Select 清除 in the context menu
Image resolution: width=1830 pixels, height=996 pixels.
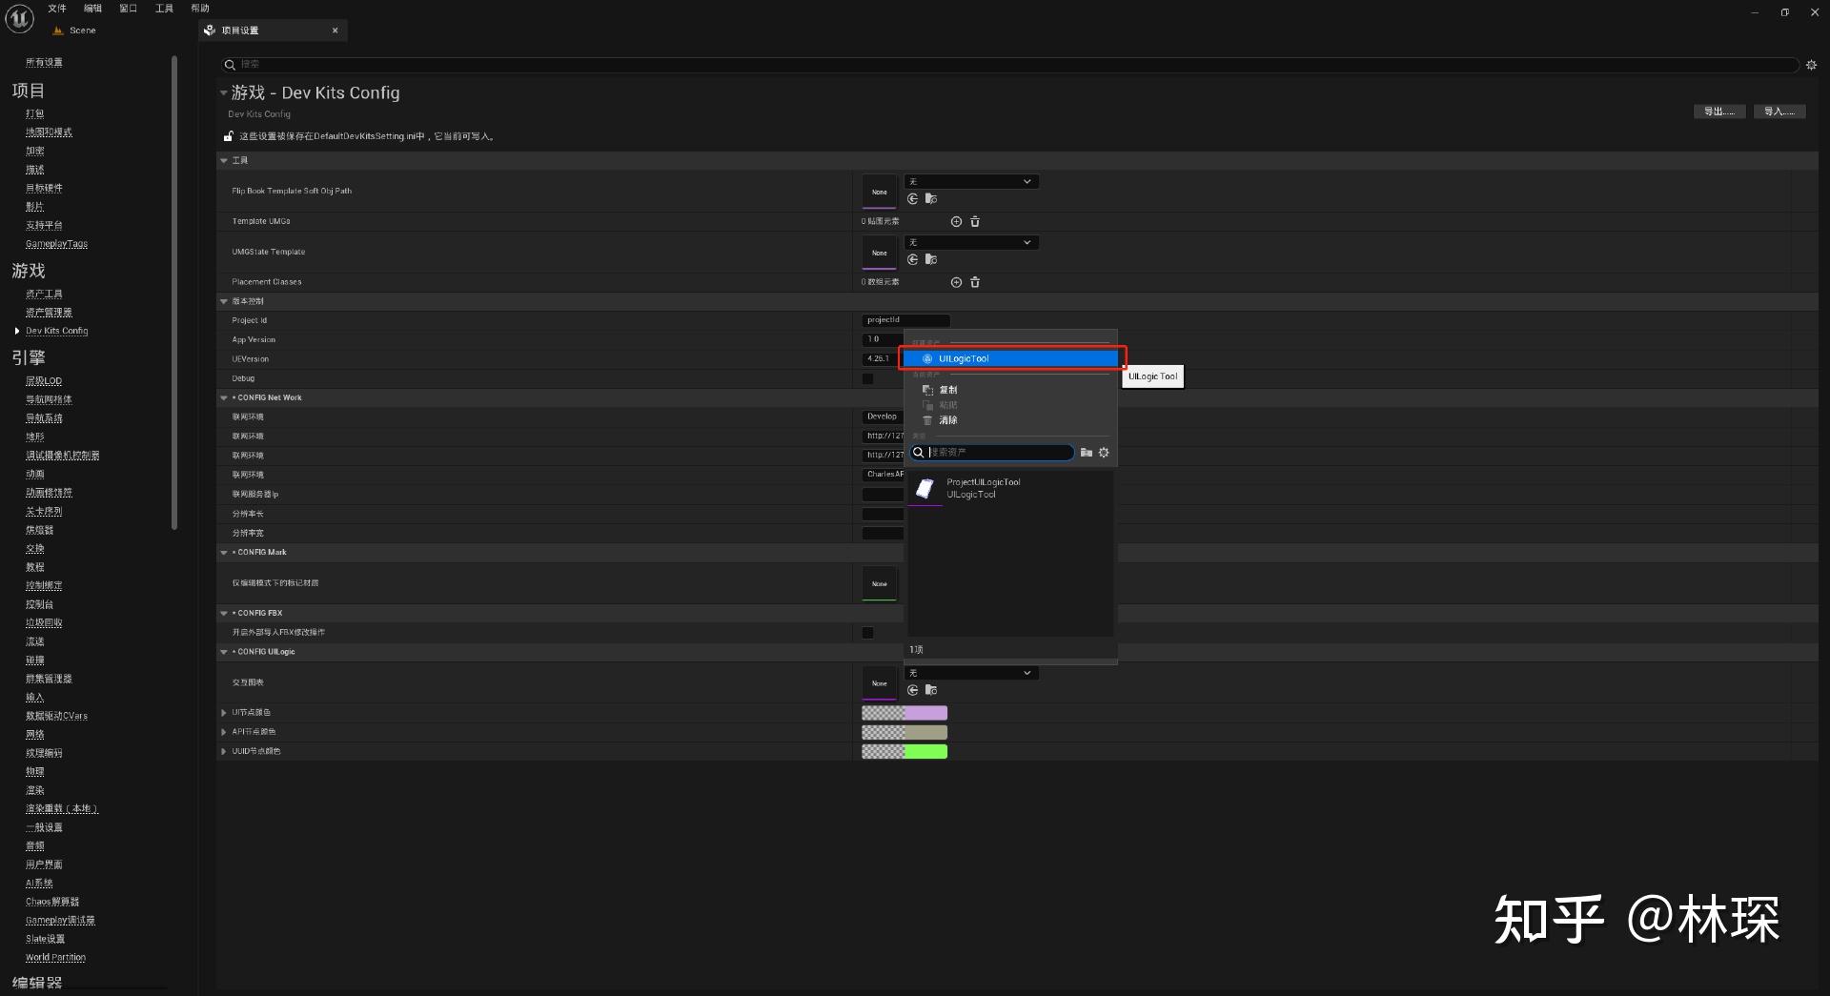(x=949, y=419)
